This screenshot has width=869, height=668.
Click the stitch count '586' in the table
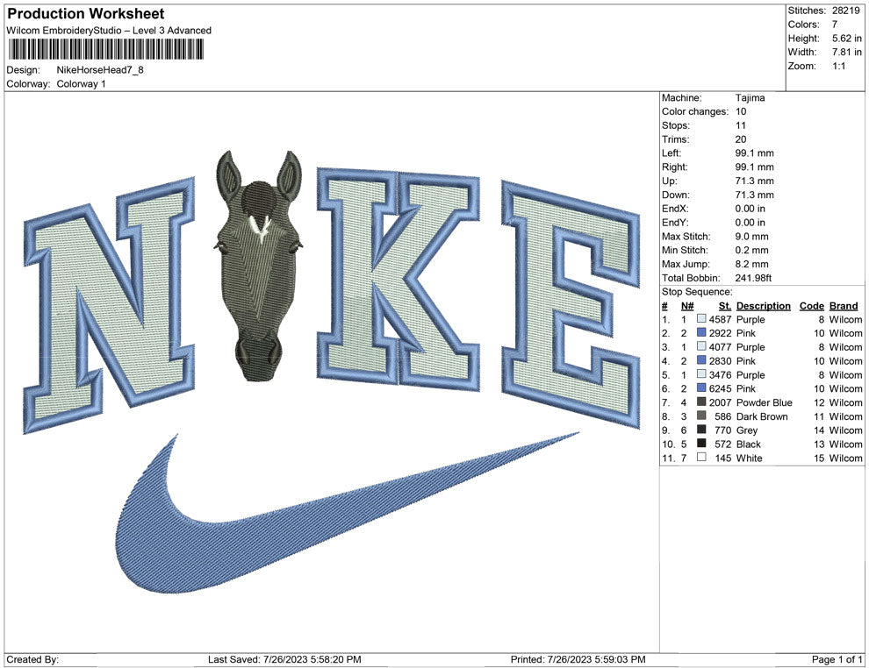click(722, 416)
